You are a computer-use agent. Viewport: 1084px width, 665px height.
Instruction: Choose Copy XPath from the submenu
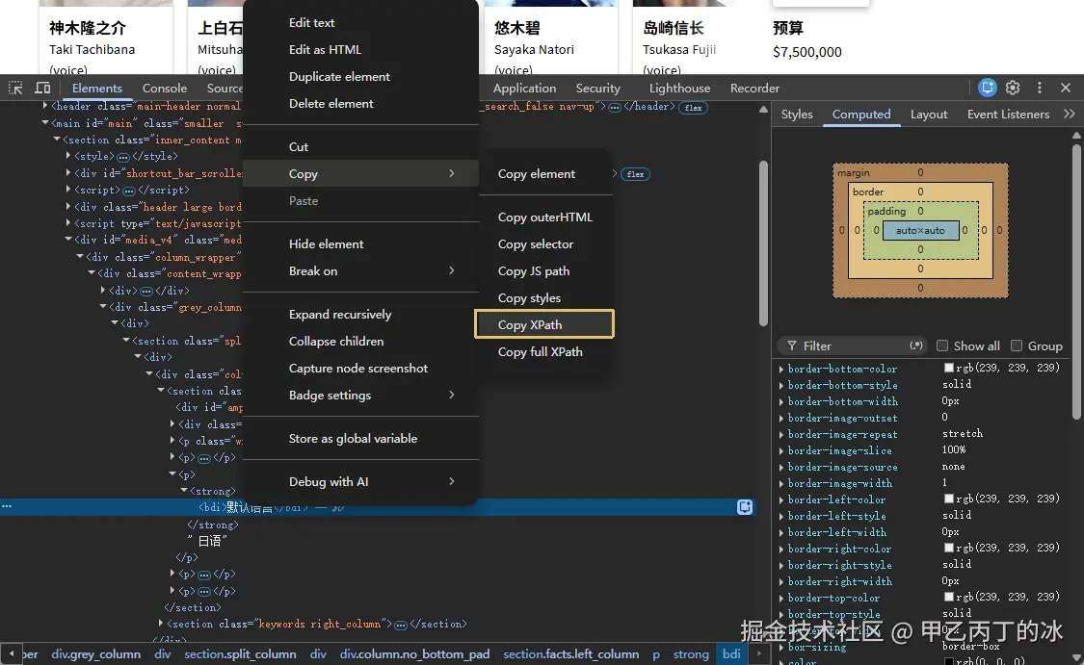point(544,324)
